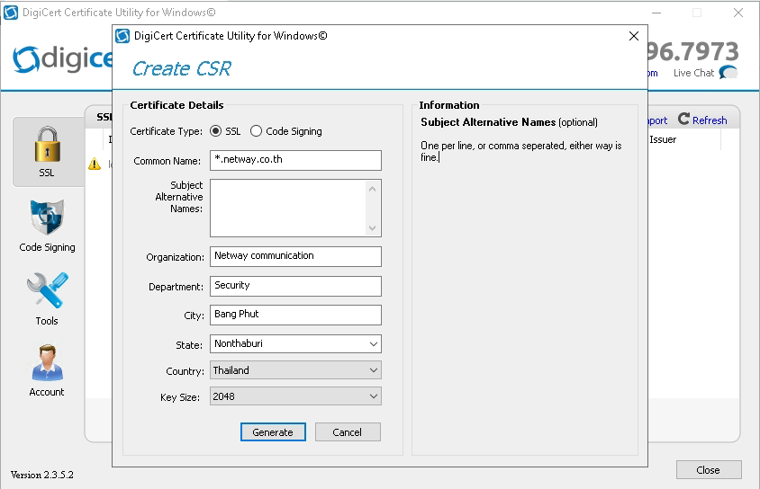Open the Key Size dropdown showing 2048
760x489 pixels.
tap(374, 396)
